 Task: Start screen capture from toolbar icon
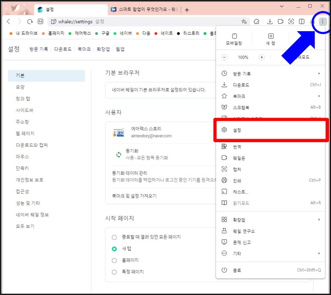pyautogui.click(x=291, y=21)
